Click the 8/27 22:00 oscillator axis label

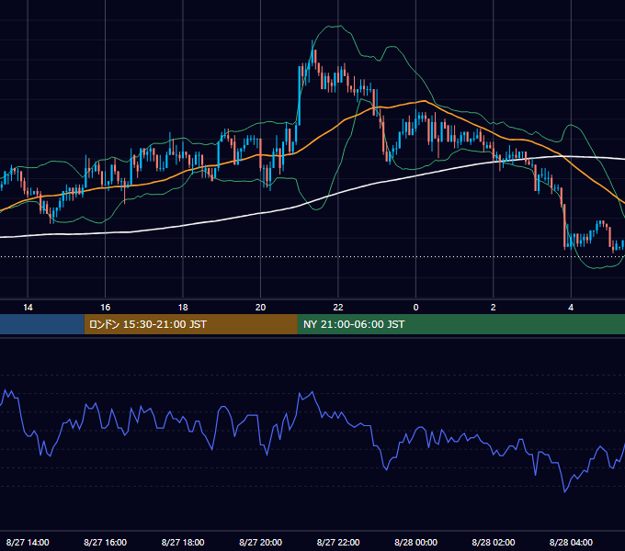coord(338,542)
